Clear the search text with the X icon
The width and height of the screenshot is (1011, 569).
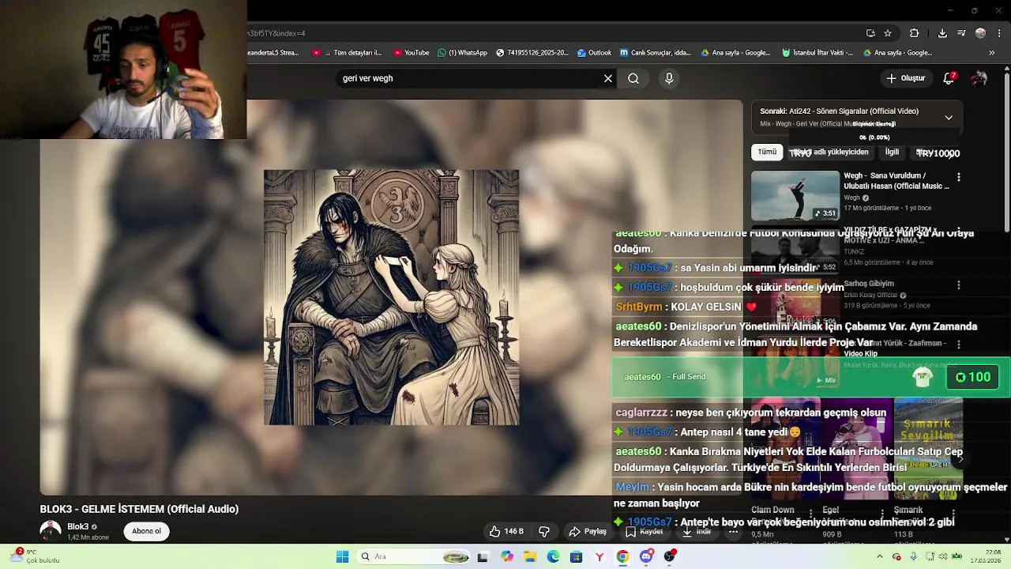pos(608,78)
